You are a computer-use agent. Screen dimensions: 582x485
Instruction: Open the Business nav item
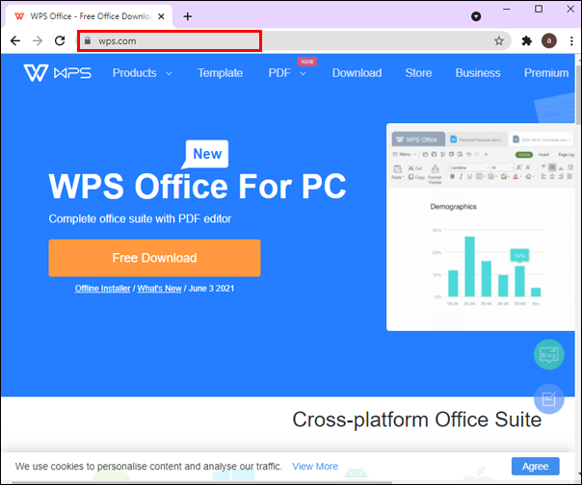pos(478,73)
